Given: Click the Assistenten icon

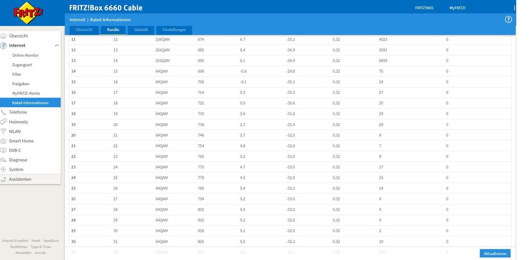Looking at the screenshot, I should point(3,179).
